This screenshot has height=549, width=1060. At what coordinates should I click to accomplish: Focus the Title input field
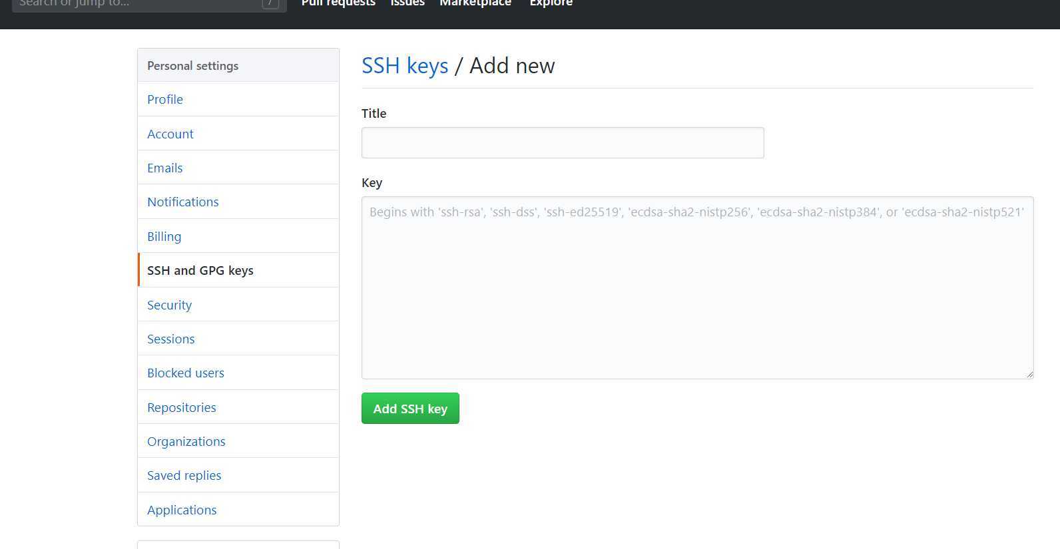[563, 142]
